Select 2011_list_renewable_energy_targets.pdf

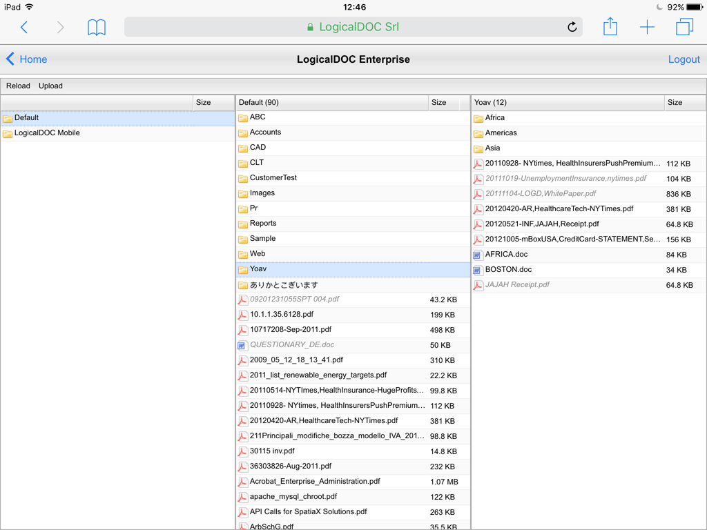click(353, 375)
